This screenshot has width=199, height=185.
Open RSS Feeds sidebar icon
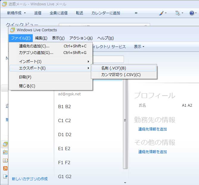(5, 168)
